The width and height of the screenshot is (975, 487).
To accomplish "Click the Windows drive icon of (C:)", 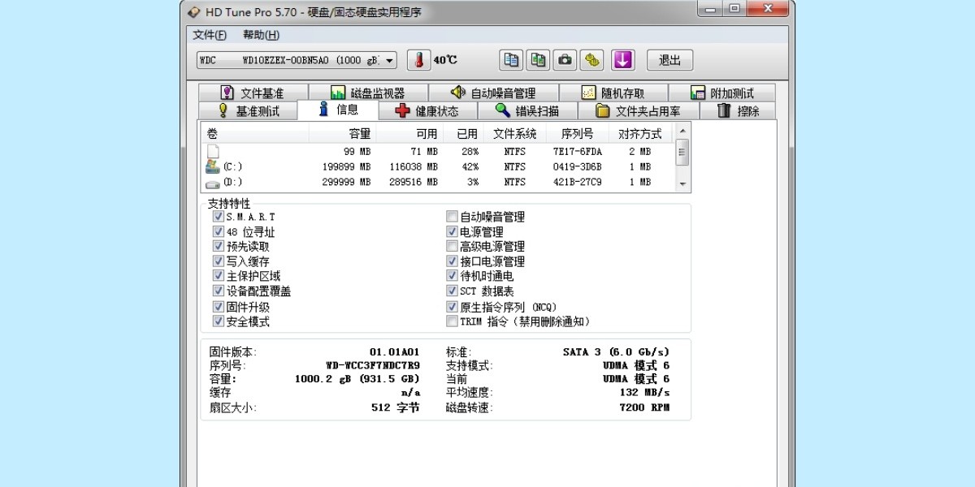I will tap(213, 166).
